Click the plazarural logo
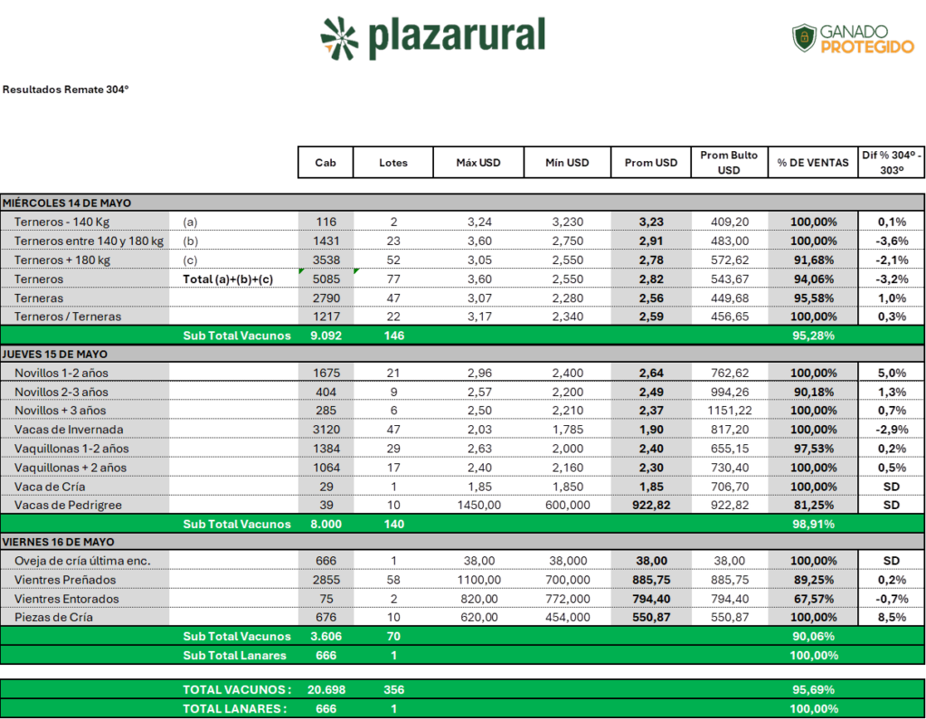The image size is (926, 719). [433, 38]
